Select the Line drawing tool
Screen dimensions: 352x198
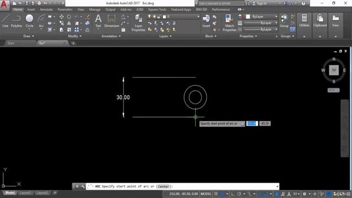point(5,21)
